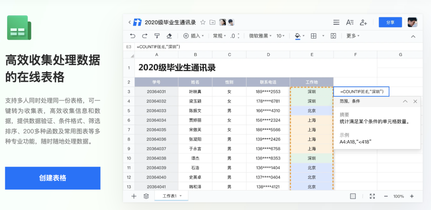Add a new sheet with plus icon
This screenshot has width=431, height=210.
point(134,196)
